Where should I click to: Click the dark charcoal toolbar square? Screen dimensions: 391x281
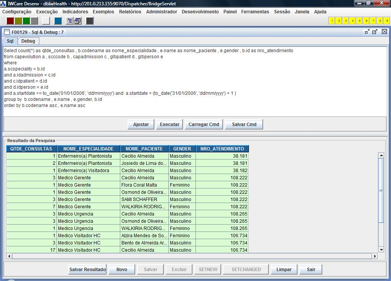tap(90, 21)
